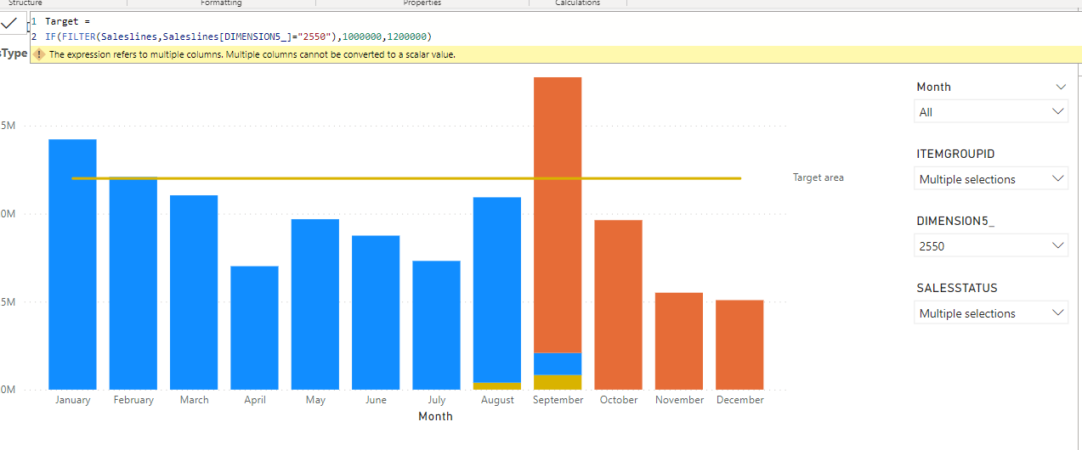Select the blue segment of September bar
This screenshot has height=450, width=1082.
pos(558,363)
